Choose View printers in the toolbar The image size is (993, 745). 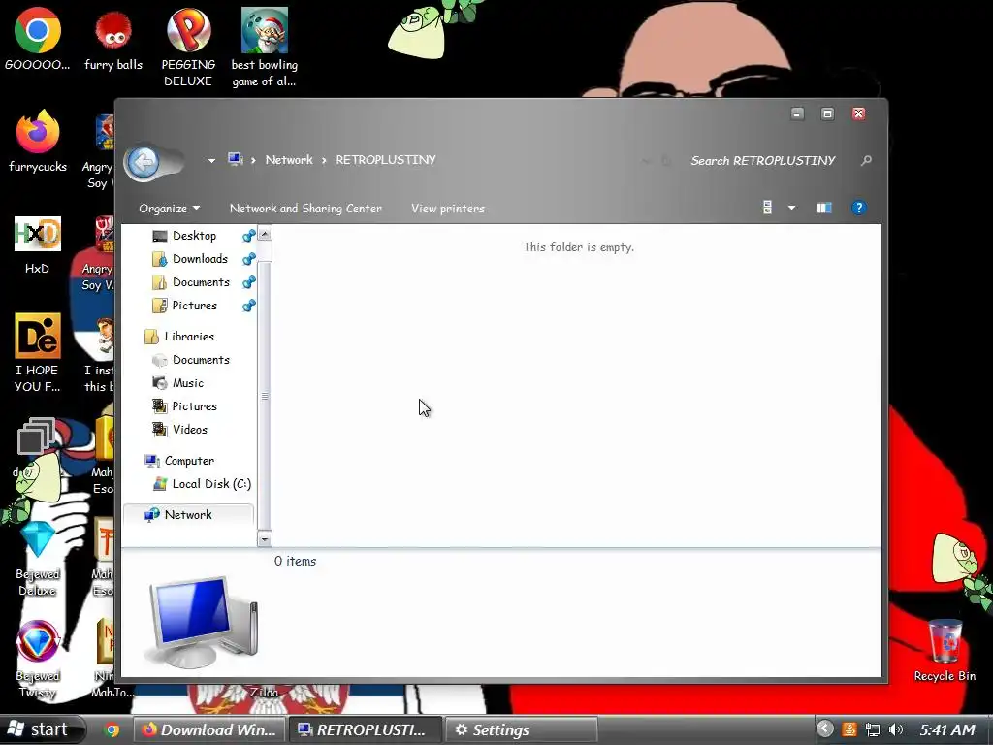pyautogui.click(x=448, y=209)
